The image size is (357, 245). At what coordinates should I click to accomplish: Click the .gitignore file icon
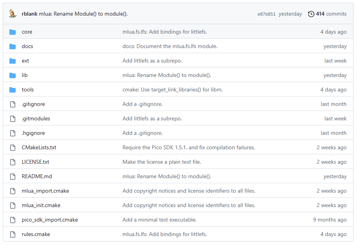13,104
